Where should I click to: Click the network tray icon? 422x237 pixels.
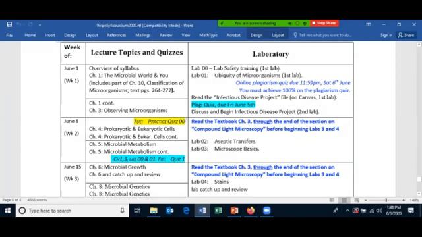[x=372, y=211]
